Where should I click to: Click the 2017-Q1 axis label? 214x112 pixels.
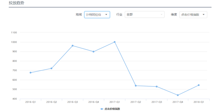pyautogui.click(x=115, y=102)
